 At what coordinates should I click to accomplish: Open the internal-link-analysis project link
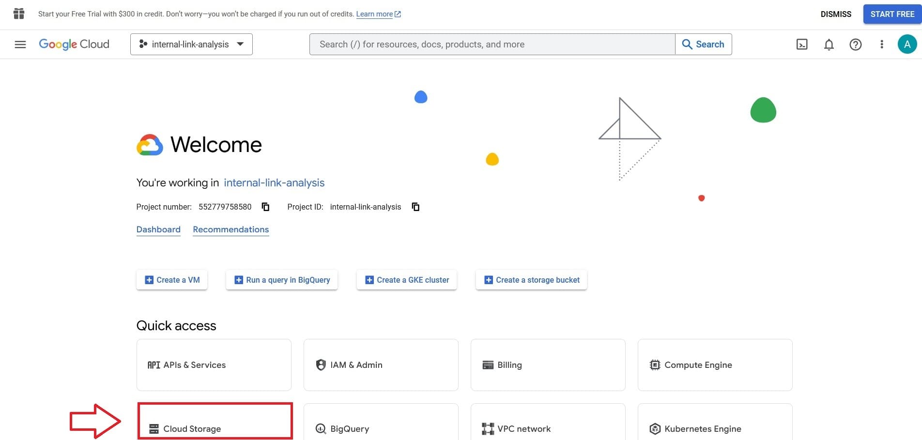(x=274, y=183)
